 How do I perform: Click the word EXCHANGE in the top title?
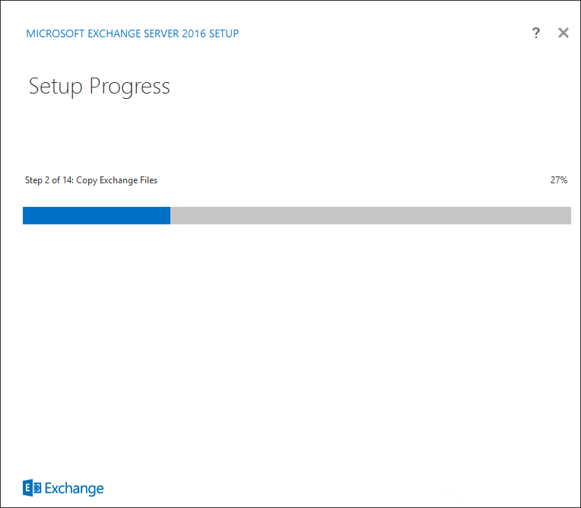(114, 33)
